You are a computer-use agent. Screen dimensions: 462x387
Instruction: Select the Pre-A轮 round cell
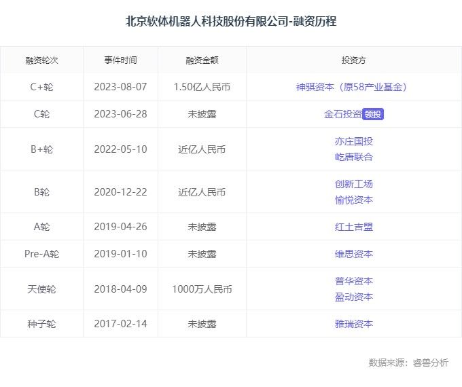[41, 254]
